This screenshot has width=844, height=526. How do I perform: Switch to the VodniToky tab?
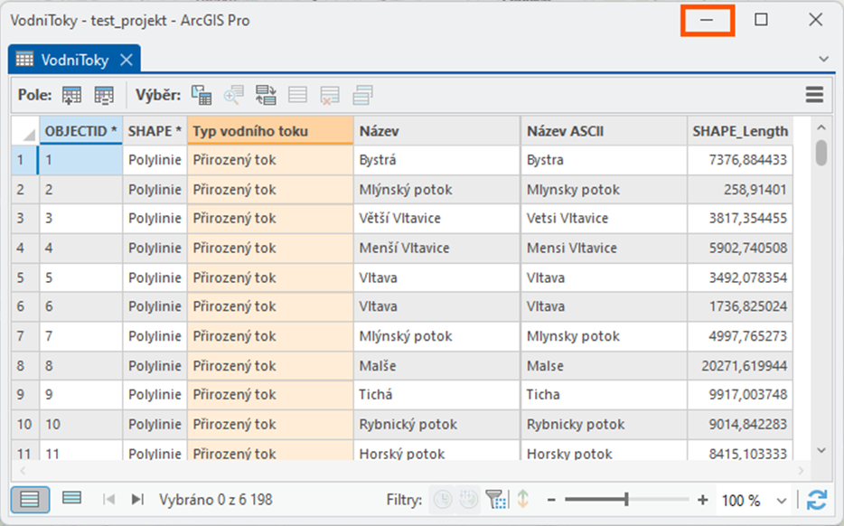click(x=75, y=60)
